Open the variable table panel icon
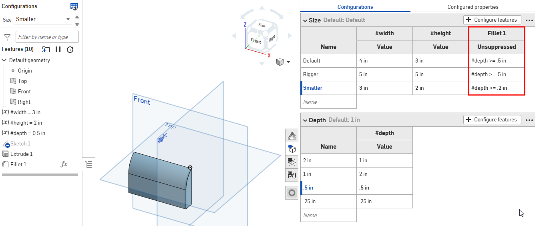Image resolution: width=535 pixels, height=226 pixels. pos(292,175)
